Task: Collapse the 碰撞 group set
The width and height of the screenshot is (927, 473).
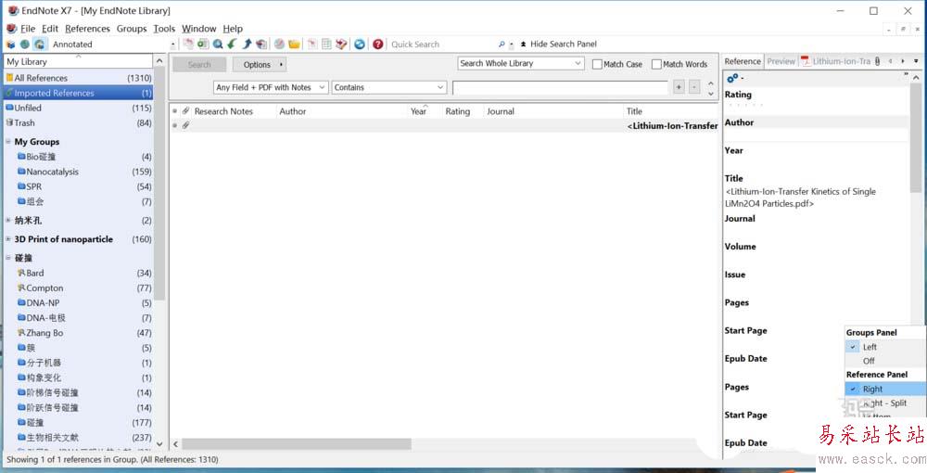Action: pos(8,258)
